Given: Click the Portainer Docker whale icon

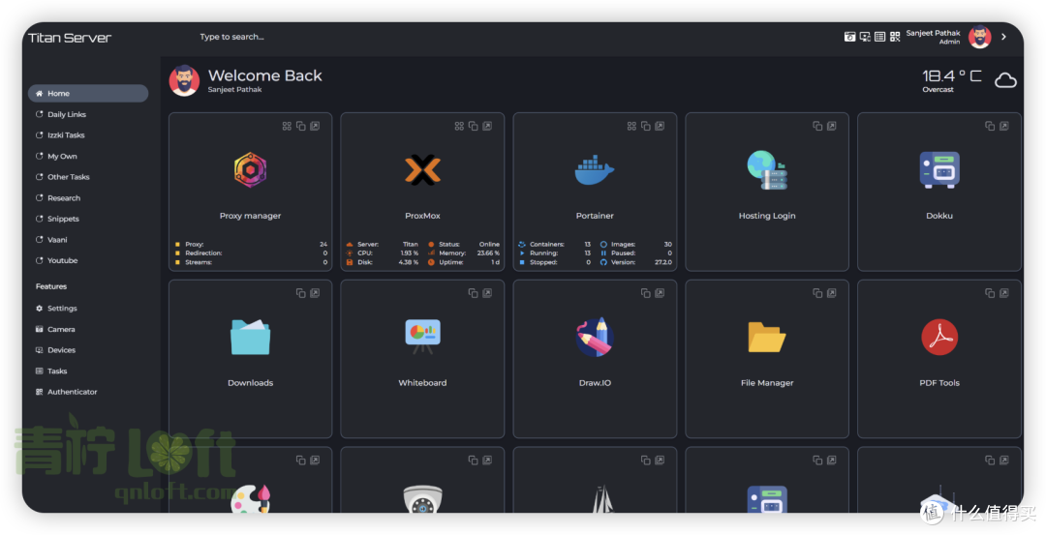Looking at the screenshot, I should (x=595, y=170).
